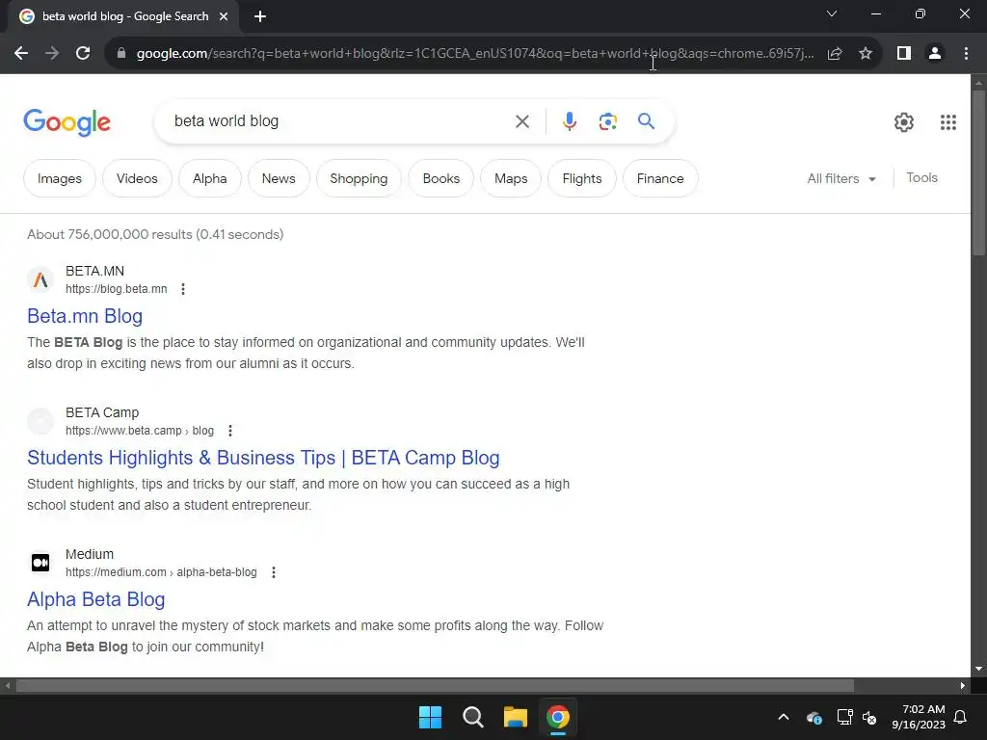Switch to Images results

click(x=59, y=178)
